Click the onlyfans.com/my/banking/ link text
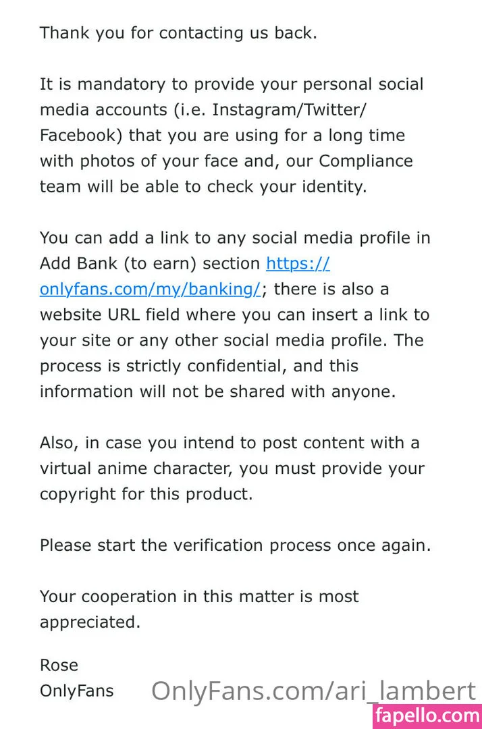 pyautogui.click(x=150, y=289)
